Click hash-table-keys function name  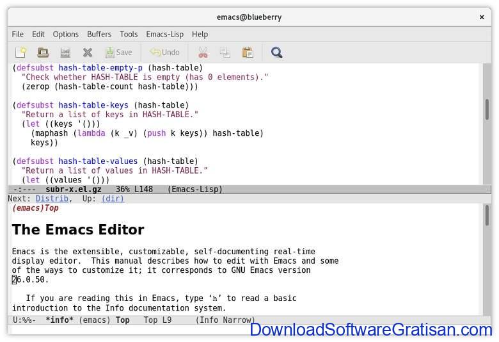[x=93, y=105]
